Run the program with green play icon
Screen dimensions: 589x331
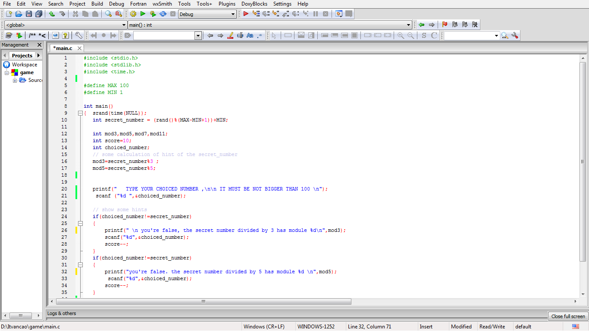tap(143, 14)
